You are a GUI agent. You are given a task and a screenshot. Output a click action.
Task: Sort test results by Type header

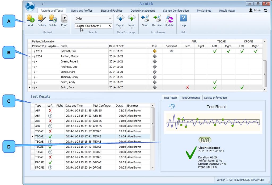tap(40, 106)
